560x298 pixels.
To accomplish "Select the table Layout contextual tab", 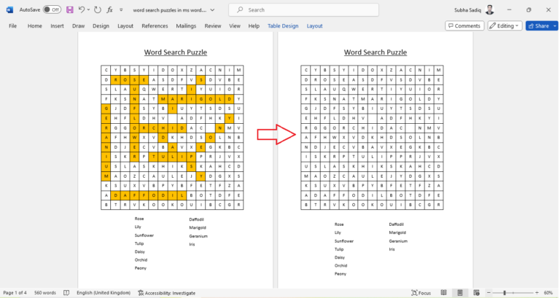I will [x=314, y=26].
